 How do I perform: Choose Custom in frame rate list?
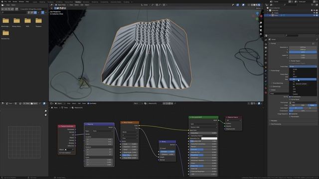(x=303, y=94)
